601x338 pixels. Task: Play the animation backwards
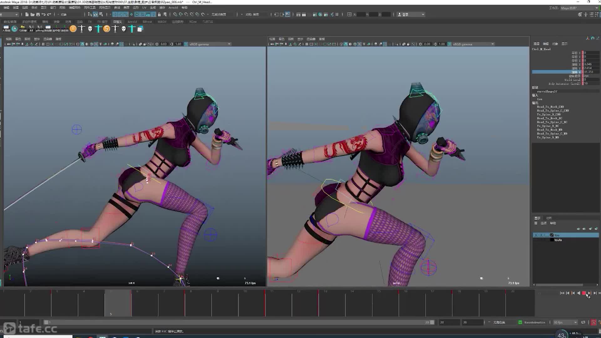[578, 293]
